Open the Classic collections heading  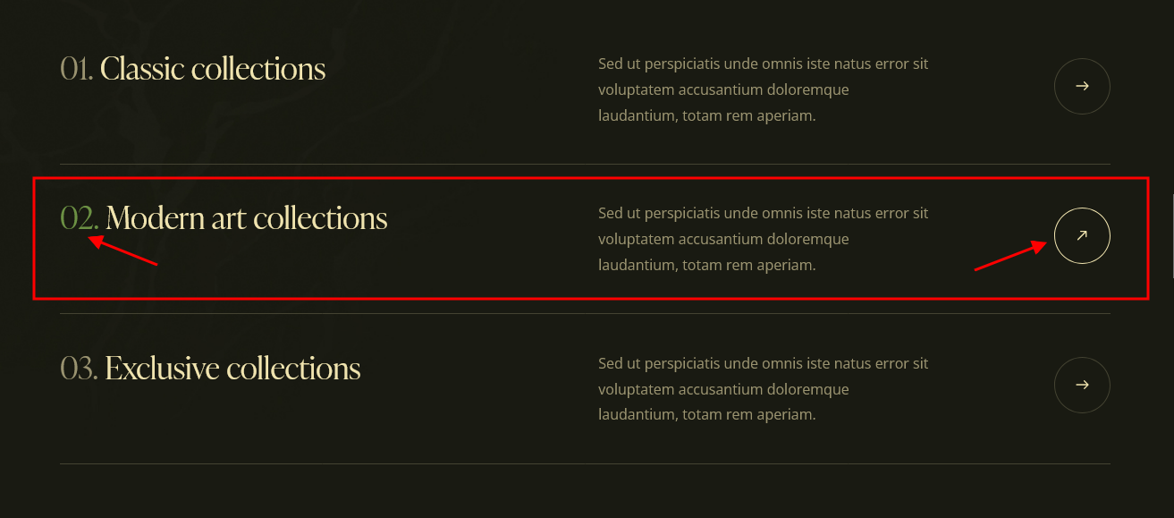tap(213, 69)
